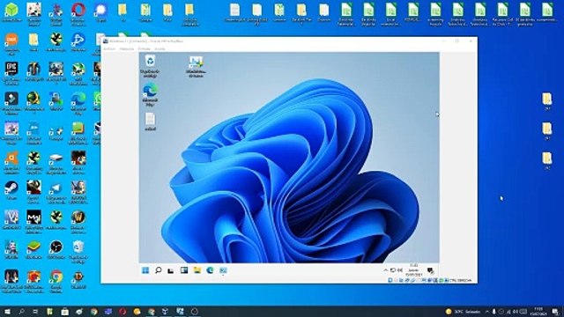Open the Archivo menu in VirtualBox

(x=109, y=48)
